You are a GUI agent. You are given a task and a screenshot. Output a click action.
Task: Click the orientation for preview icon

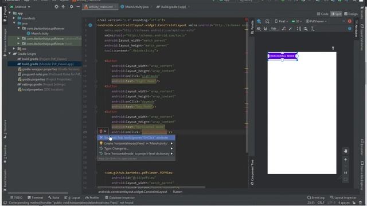click(267, 21)
